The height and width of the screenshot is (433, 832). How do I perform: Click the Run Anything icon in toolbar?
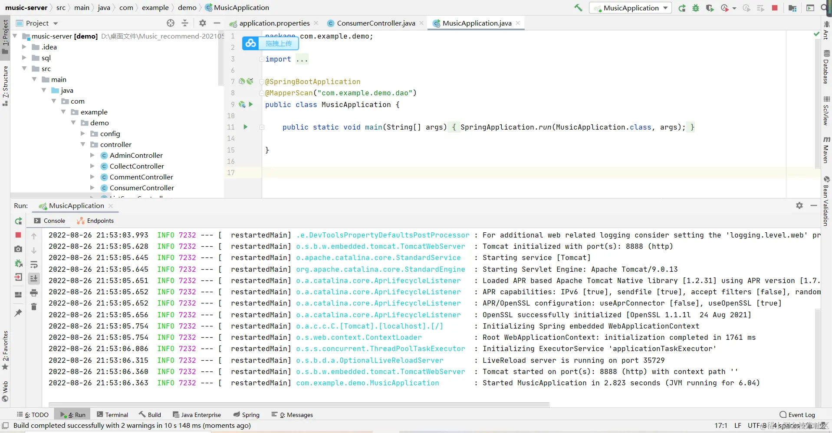[810, 8]
